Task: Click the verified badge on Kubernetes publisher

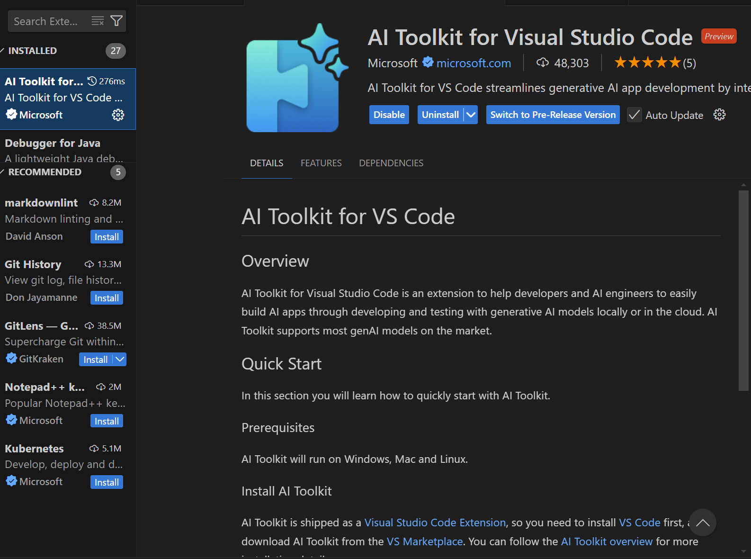Action: [x=11, y=481]
